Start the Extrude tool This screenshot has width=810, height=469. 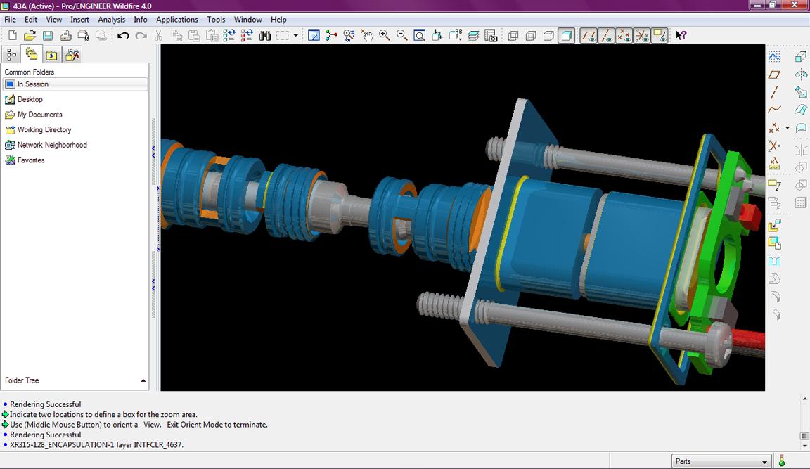[x=801, y=57]
